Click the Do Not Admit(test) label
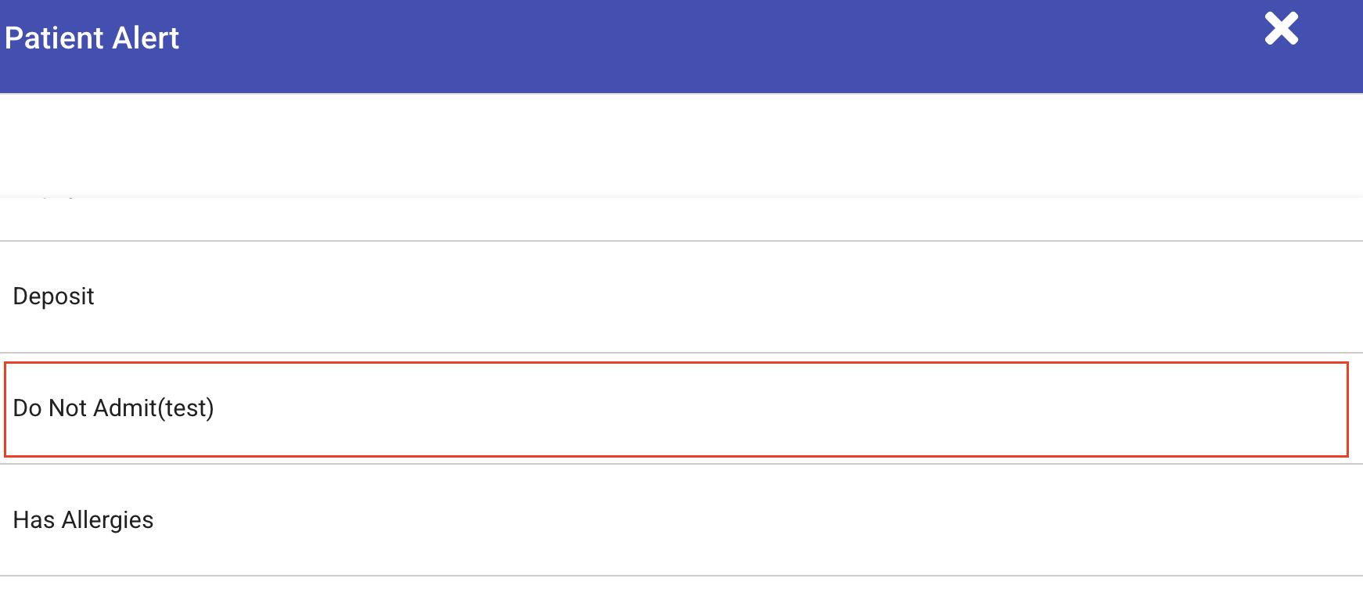Image resolution: width=1363 pixels, height=607 pixels. [113, 408]
